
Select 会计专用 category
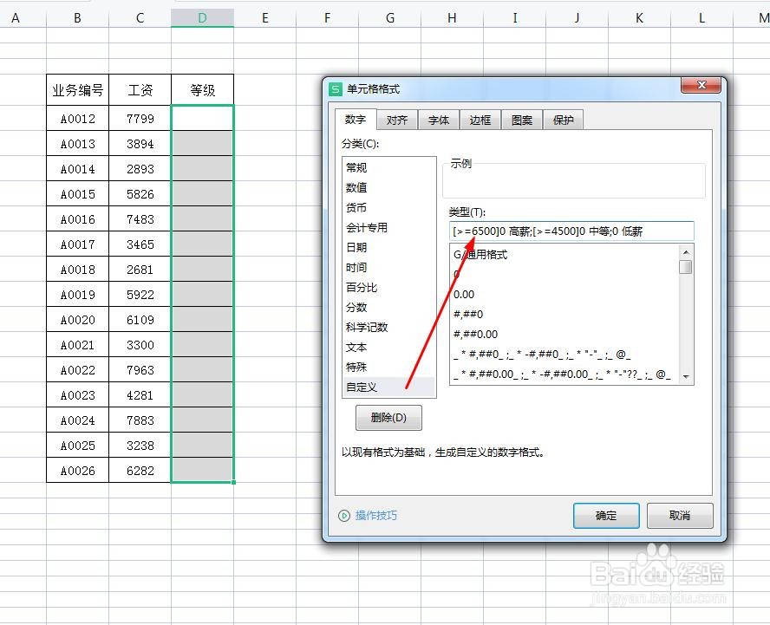[388, 227]
